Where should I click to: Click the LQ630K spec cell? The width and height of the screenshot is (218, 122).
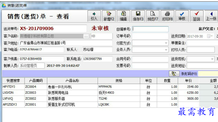(119, 105)
